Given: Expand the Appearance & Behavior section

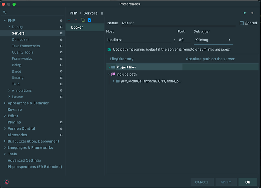Looking at the screenshot, I should [4, 103].
